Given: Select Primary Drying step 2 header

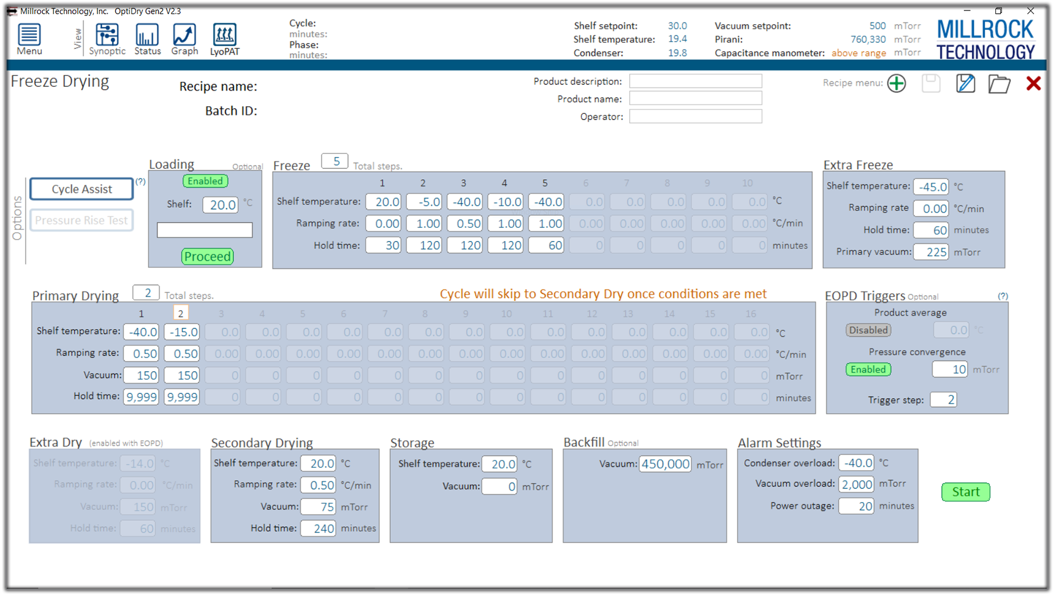Looking at the screenshot, I should tap(181, 313).
